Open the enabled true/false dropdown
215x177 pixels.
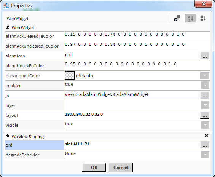(205, 85)
